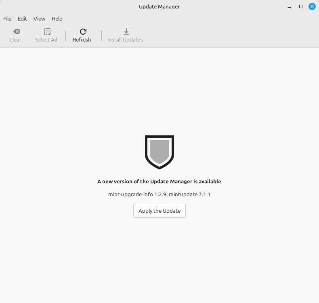Image resolution: width=319 pixels, height=303 pixels.
Task: Open the Edit menu
Action: pos(22,19)
